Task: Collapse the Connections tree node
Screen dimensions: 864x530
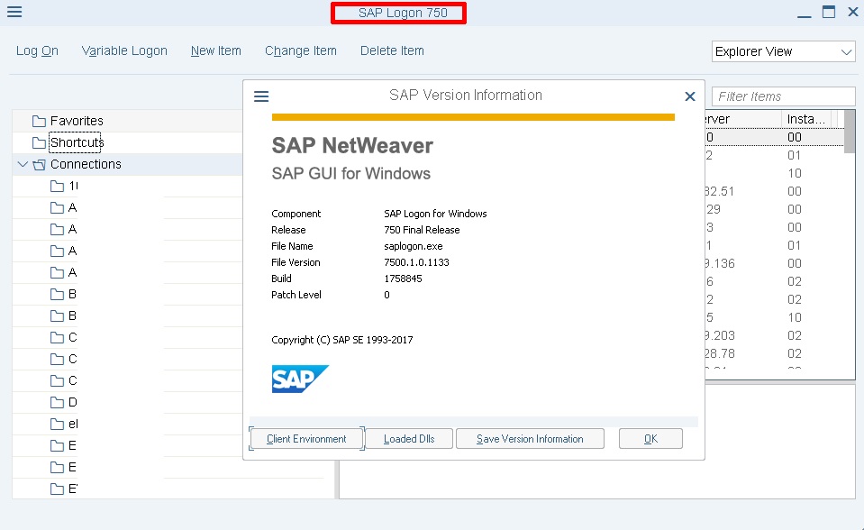Action: tap(23, 164)
